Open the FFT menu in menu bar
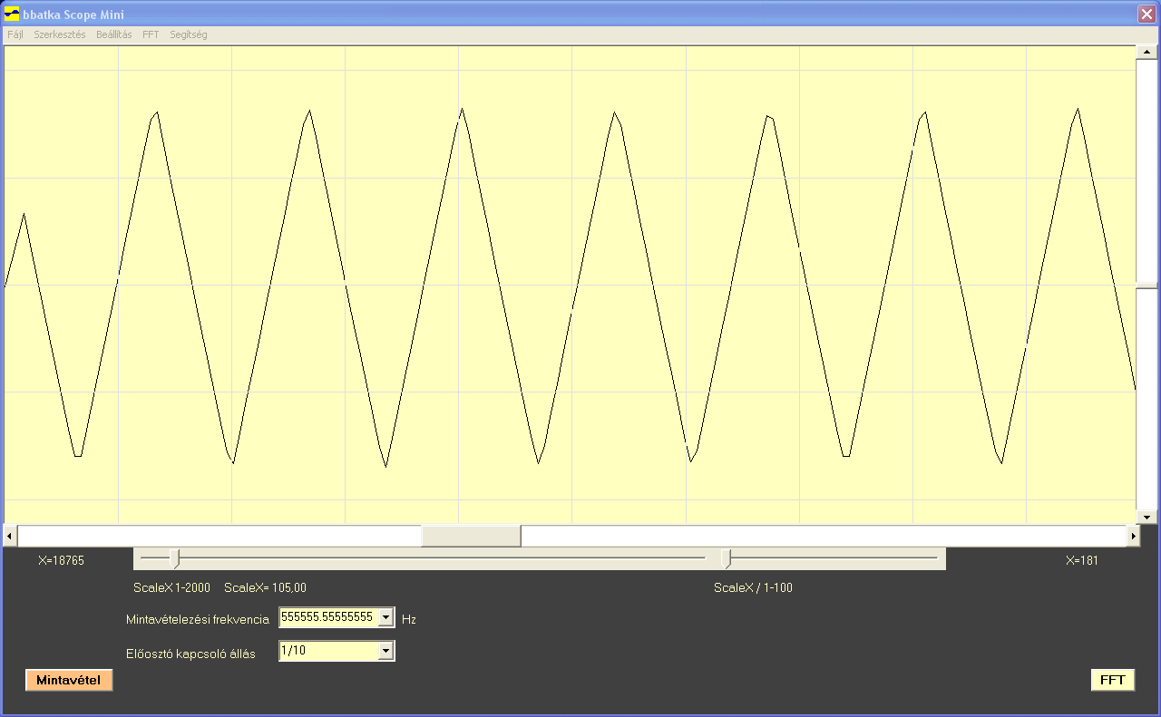Image resolution: width=1161 pixels, height=717 pixels. pyautogui.click(x=151, y=34)
